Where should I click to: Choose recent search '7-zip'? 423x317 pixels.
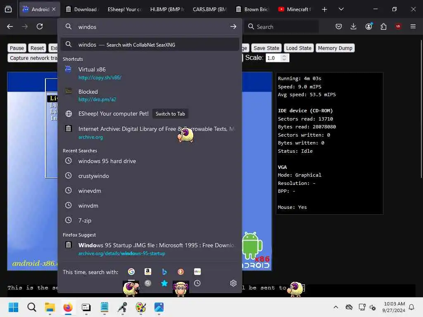pyautogui.click(x=150, y=220)
